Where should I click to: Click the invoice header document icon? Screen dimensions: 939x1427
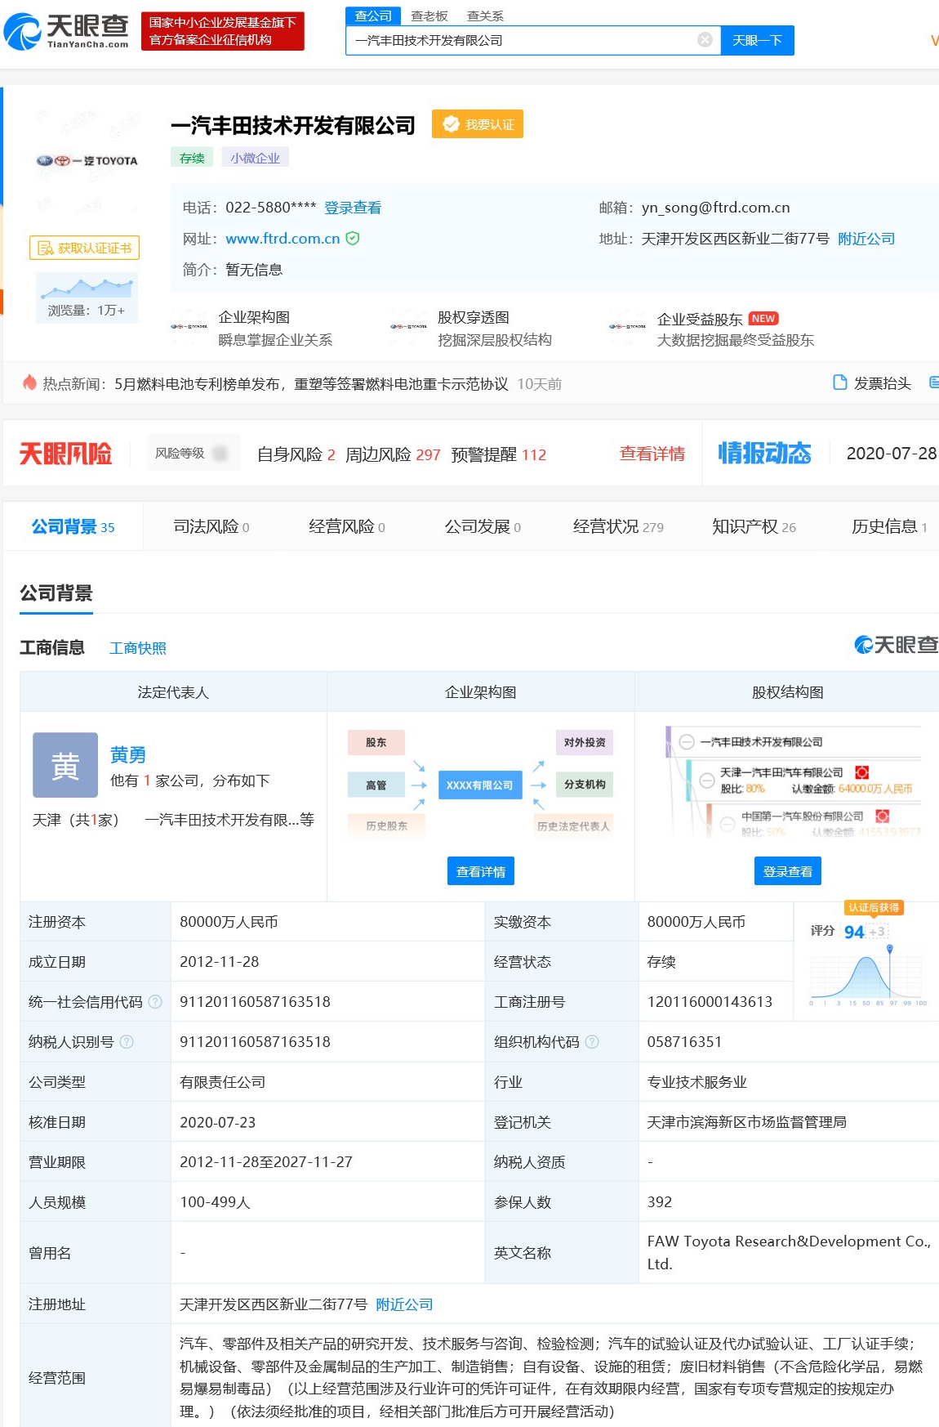click(839, 382)
